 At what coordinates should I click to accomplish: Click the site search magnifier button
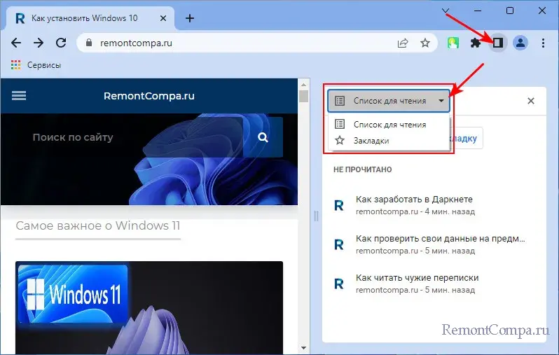pos(263,138)
